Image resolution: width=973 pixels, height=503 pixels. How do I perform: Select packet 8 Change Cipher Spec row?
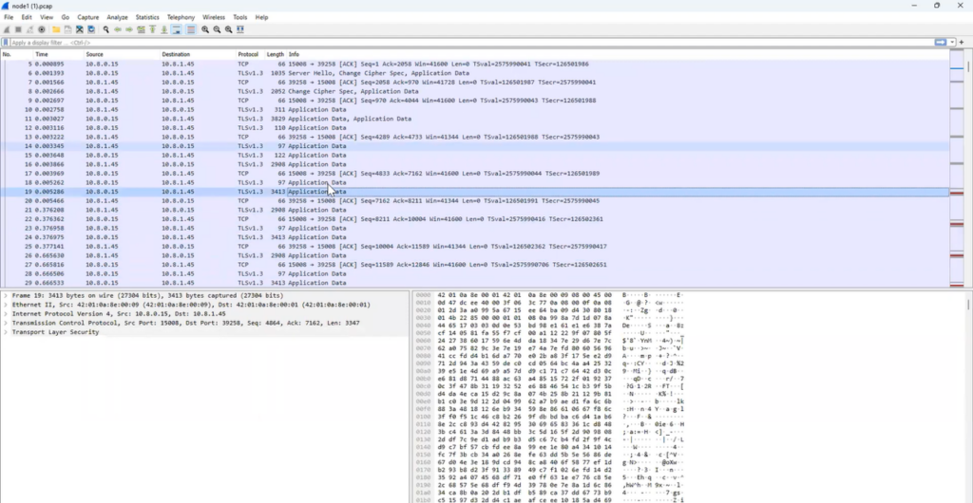pyautogui.click(x=475, y=91)
